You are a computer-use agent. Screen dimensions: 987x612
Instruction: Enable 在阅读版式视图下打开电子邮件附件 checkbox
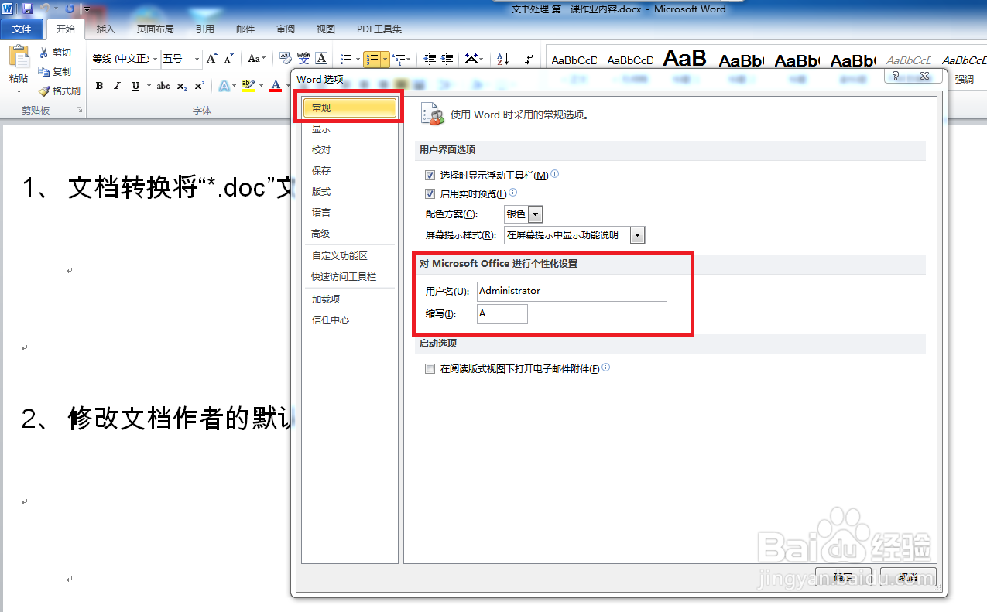tap(430, 369)
